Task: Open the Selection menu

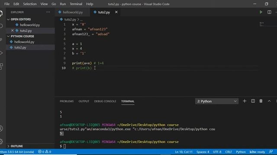Action: click(30, 4)
